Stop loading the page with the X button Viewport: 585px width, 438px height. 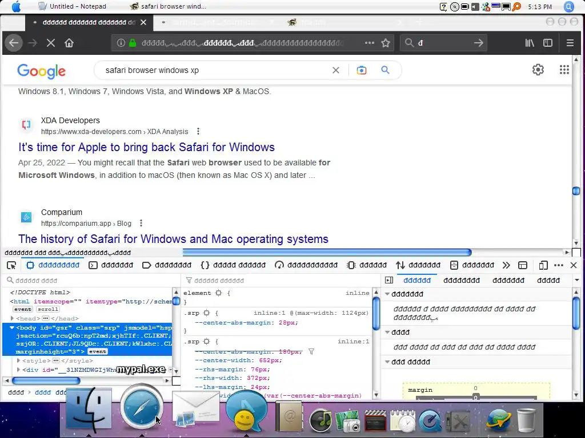click(51, 43)
